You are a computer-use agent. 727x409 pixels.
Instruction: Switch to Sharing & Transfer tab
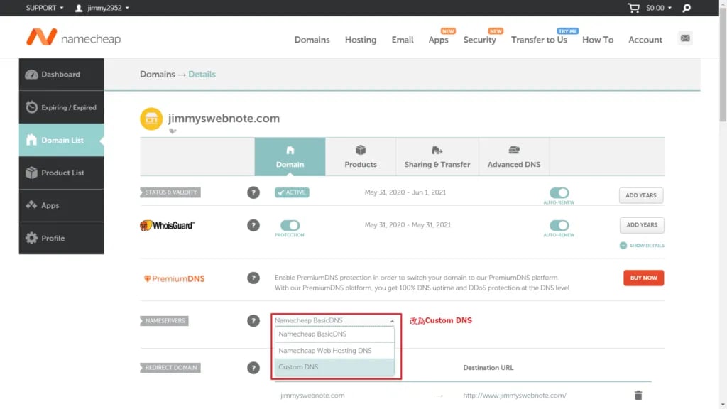click(x=437, y=157)
